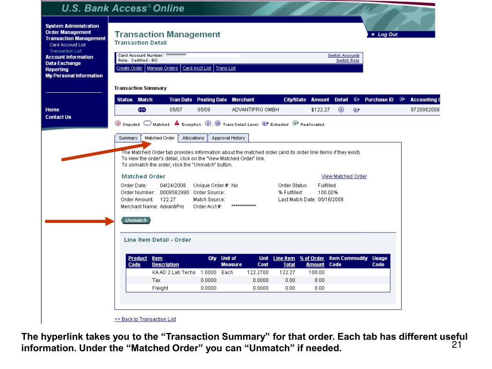Open Card Account List submenu item
This screenshot has width=492, height=369.
click(67, 45)
